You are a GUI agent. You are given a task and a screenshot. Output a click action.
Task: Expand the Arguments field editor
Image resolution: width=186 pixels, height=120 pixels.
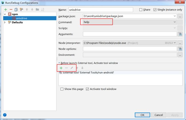tap(180, 34)
